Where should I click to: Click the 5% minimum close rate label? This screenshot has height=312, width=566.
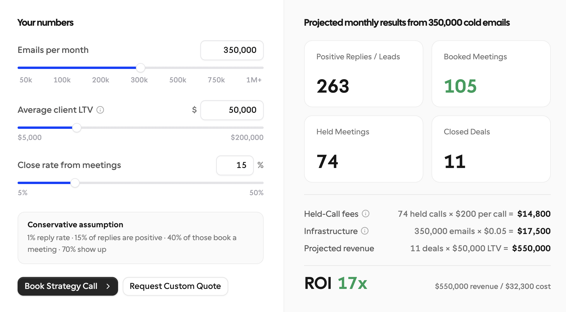23,193
